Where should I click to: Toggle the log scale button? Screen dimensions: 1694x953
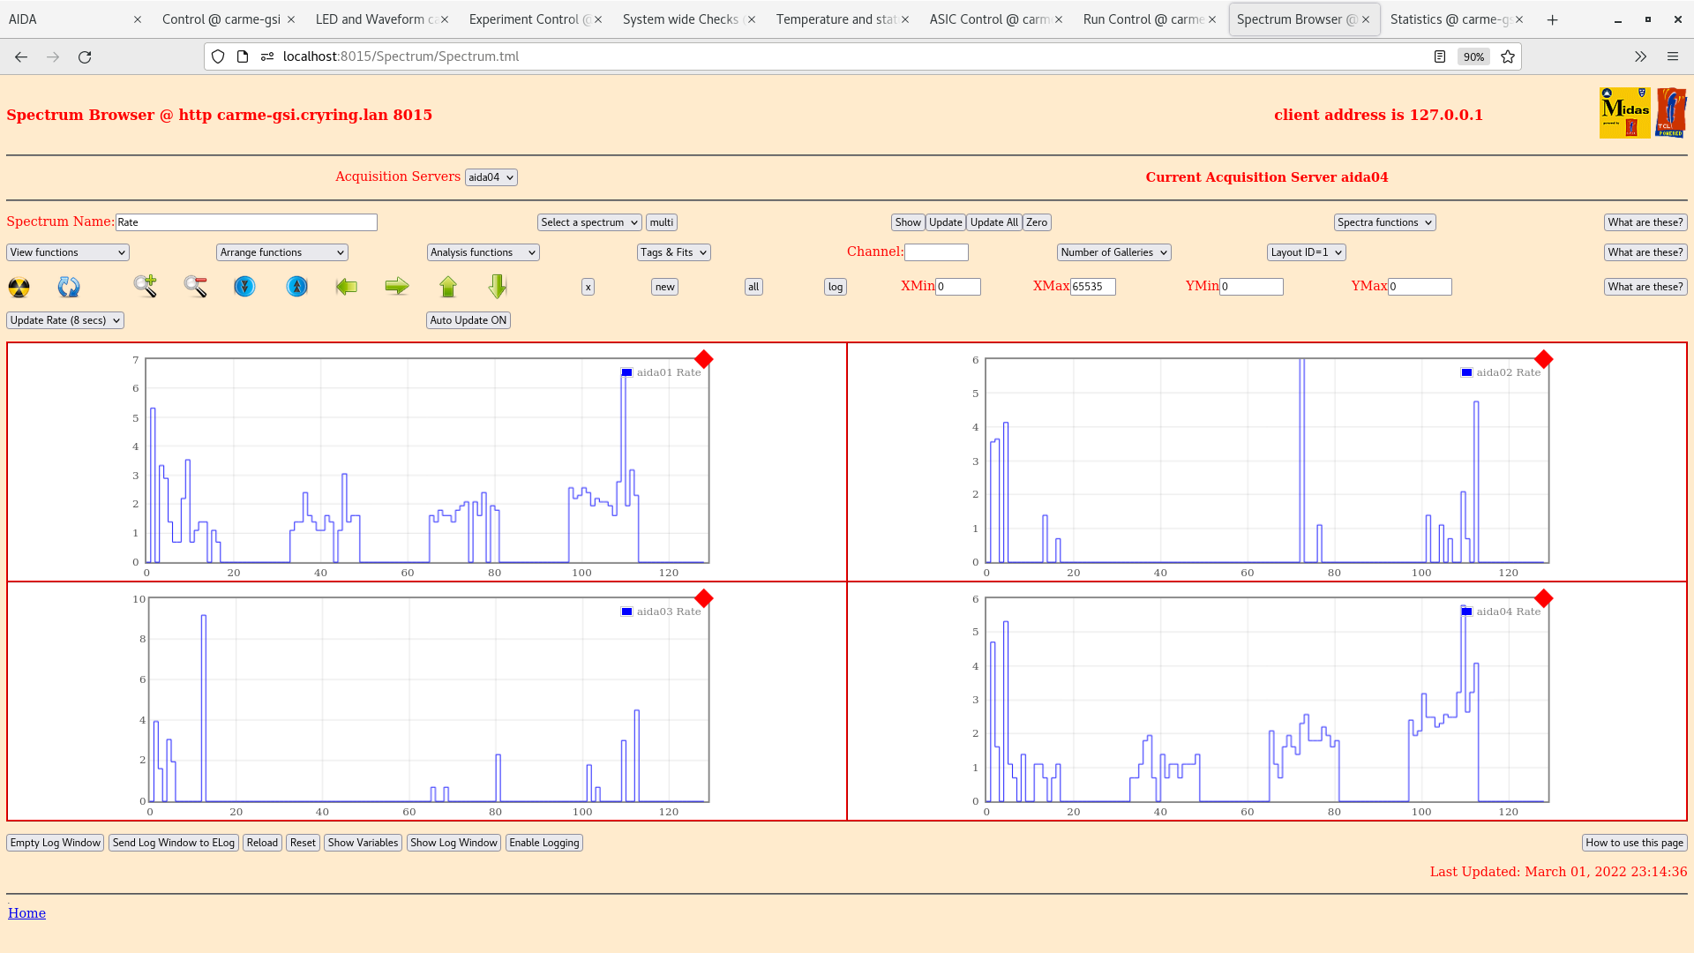pyautogui.click(x=835, y=287)
